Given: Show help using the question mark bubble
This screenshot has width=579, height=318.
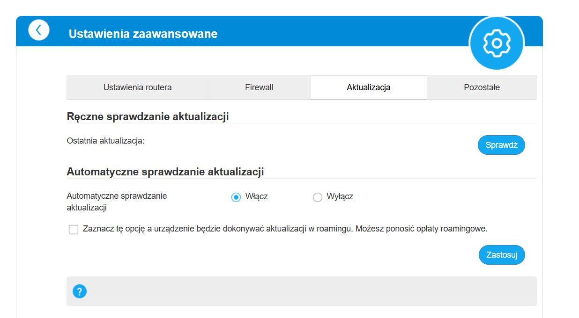Looking at the screenshot, I should tap(80, 291).
